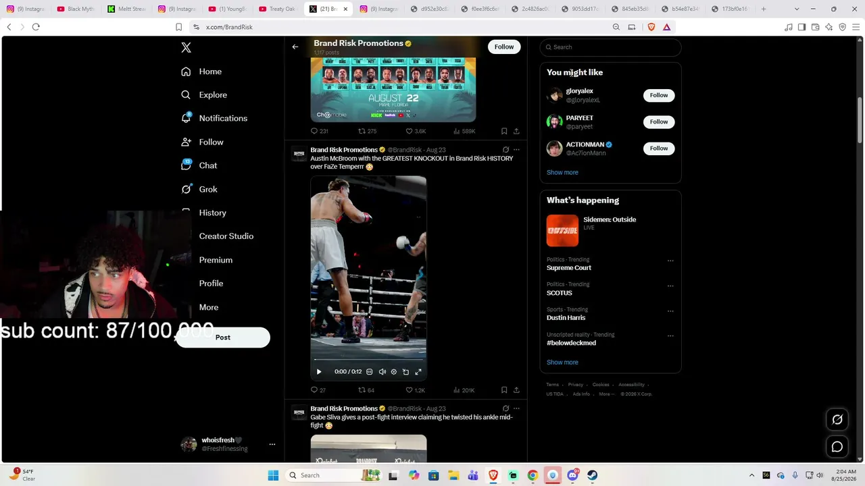Bookmark the Austin McBroom knockout post

(504, 390)
